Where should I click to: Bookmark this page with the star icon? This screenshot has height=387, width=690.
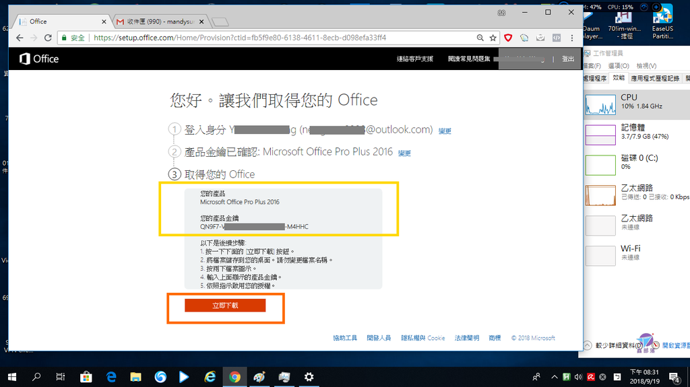493,38
